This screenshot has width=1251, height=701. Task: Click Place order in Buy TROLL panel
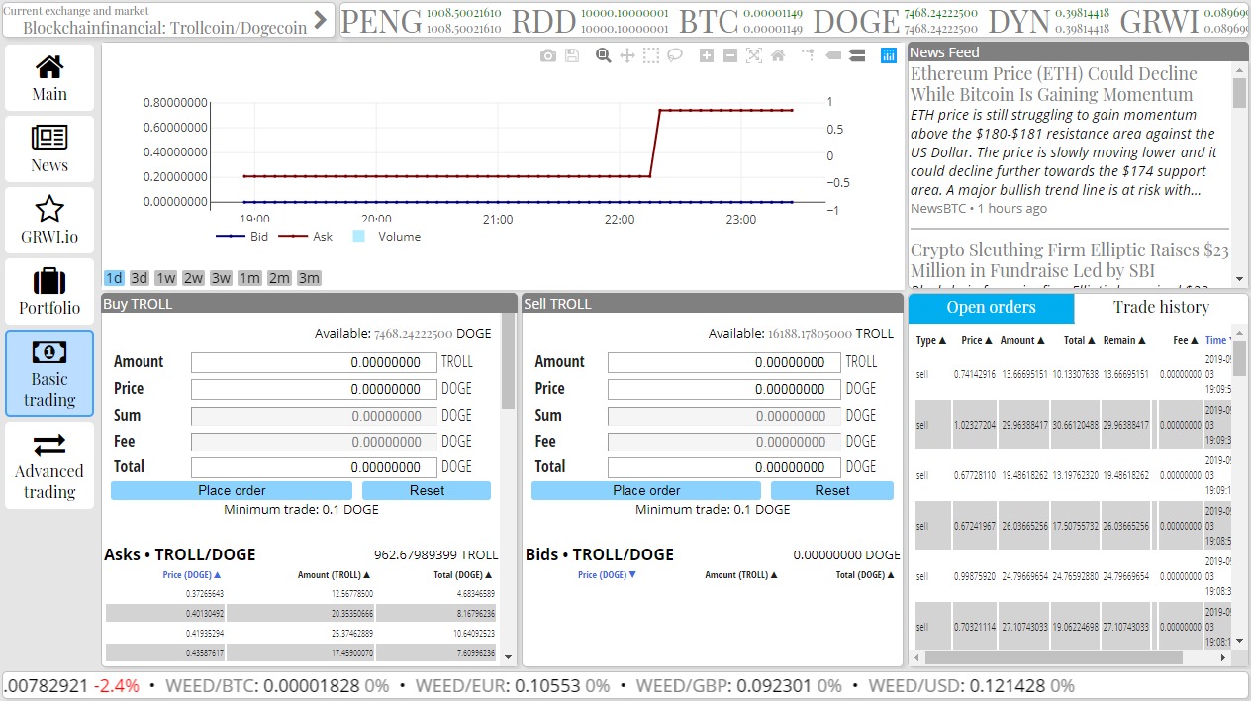tap(231, 491)
